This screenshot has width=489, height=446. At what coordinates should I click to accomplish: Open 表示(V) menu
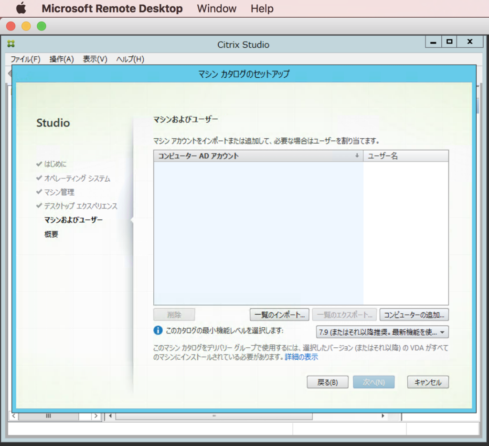click(x=95, y=59)
